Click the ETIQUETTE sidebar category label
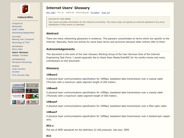The width and height of the screenshot is (184, 138). (x=17, y=24)
